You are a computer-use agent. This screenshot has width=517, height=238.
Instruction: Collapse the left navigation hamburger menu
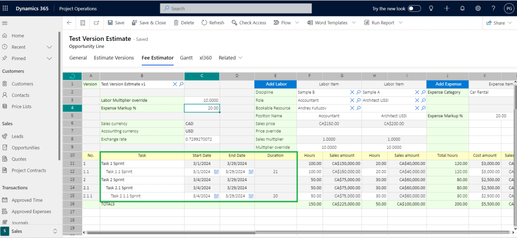click(5, 23)
